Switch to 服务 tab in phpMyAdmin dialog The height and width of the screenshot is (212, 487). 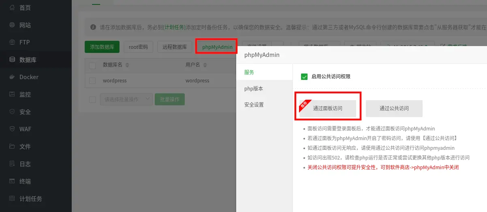point(264,72)
